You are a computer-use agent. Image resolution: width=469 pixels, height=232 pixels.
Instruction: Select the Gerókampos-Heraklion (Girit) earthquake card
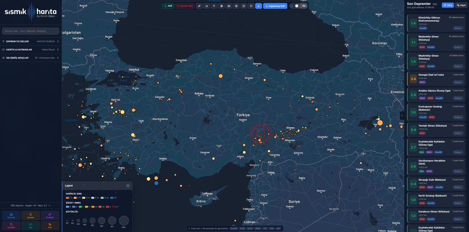pyautogui.click(x=436, y=166)
